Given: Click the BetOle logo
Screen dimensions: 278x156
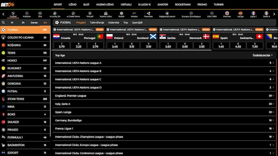Looking at the screenshot, I should point(7,5).
